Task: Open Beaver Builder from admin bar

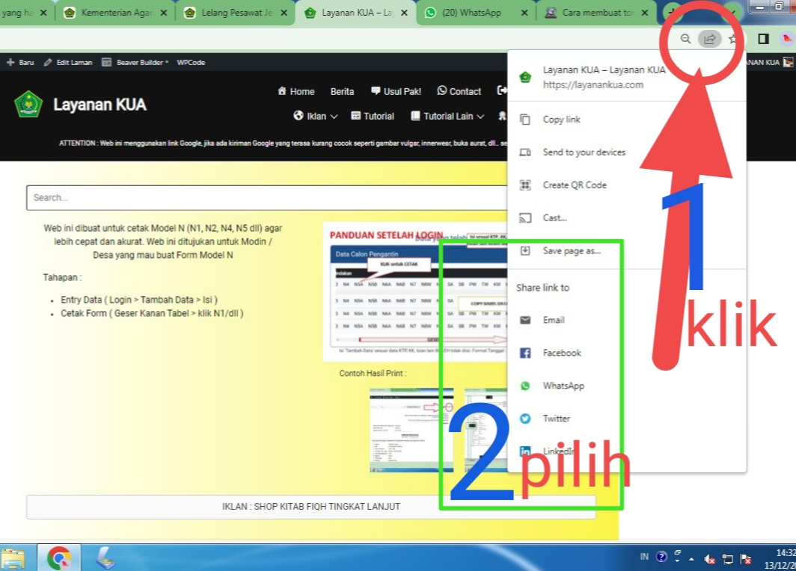Action: tap(135, 62)
